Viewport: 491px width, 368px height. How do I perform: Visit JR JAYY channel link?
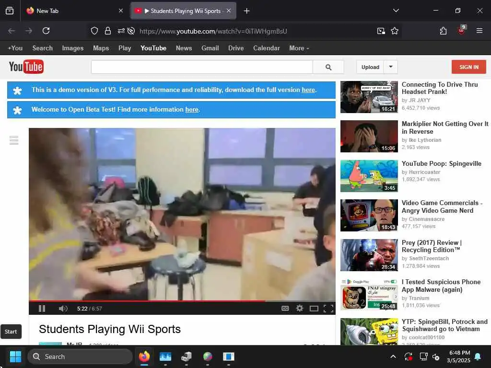420,100
